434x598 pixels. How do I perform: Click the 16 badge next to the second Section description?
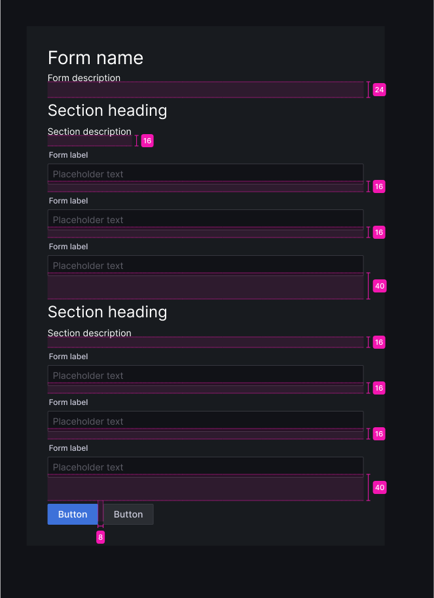(379, 342)
